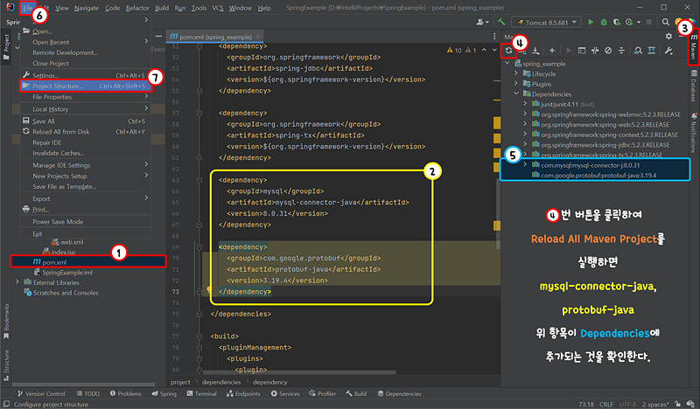Click the Project panel horizontal scrollbar
This screenshot has height=409, width=700.
[83, 384]
